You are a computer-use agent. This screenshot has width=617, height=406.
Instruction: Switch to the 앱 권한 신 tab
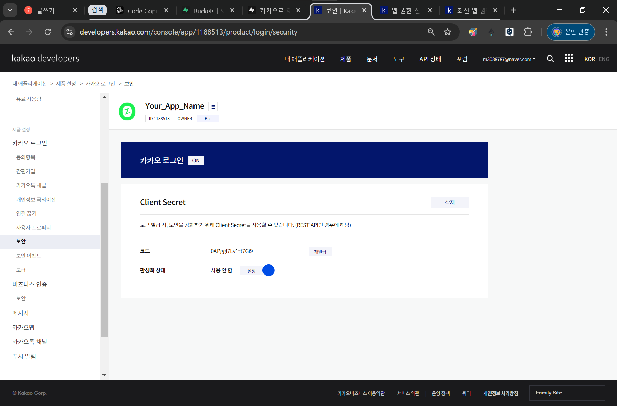pos(405,10)
